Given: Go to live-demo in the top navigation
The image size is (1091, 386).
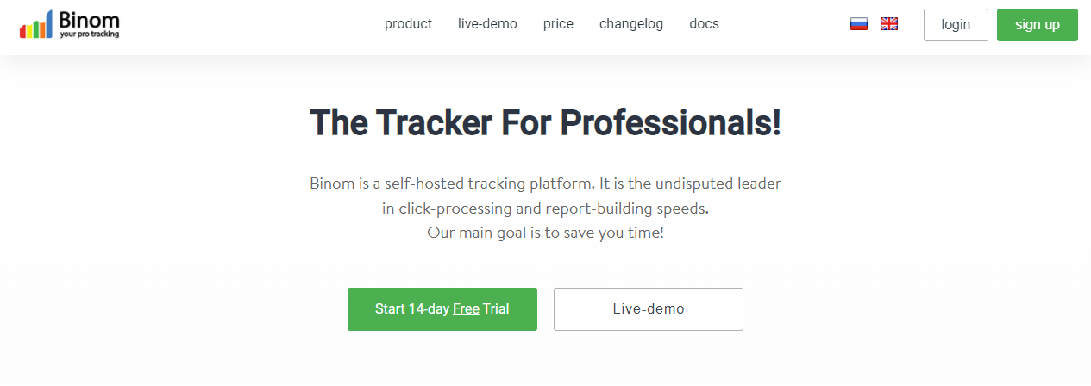Looking at the screenshot, I should click(x=487, y=24).
